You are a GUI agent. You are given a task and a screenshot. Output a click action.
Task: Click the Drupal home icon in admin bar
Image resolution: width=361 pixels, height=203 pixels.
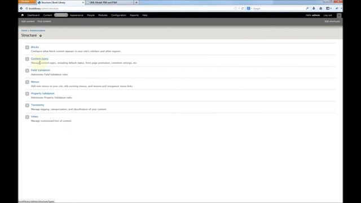pos(23,15)
